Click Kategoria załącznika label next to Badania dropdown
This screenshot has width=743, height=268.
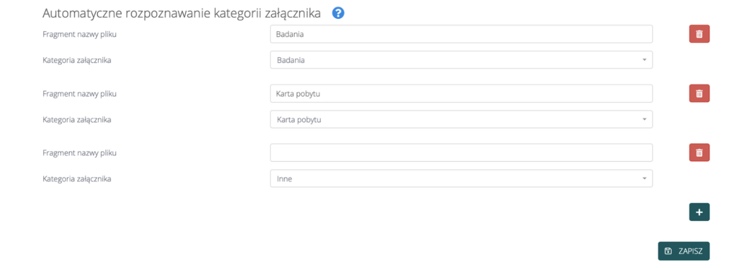pos(77,60)
